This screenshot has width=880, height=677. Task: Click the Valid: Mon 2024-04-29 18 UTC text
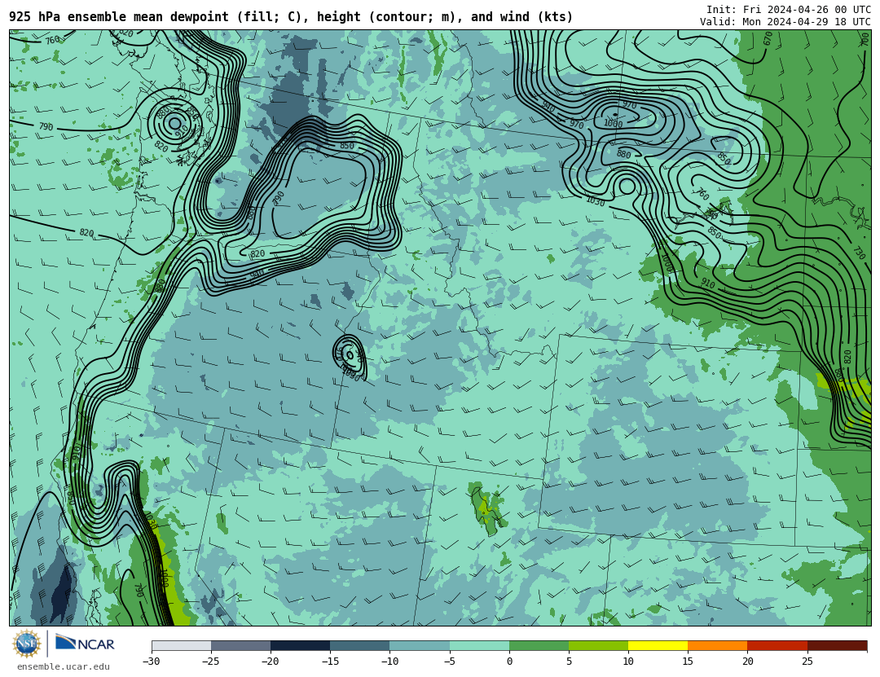[785, 22]
